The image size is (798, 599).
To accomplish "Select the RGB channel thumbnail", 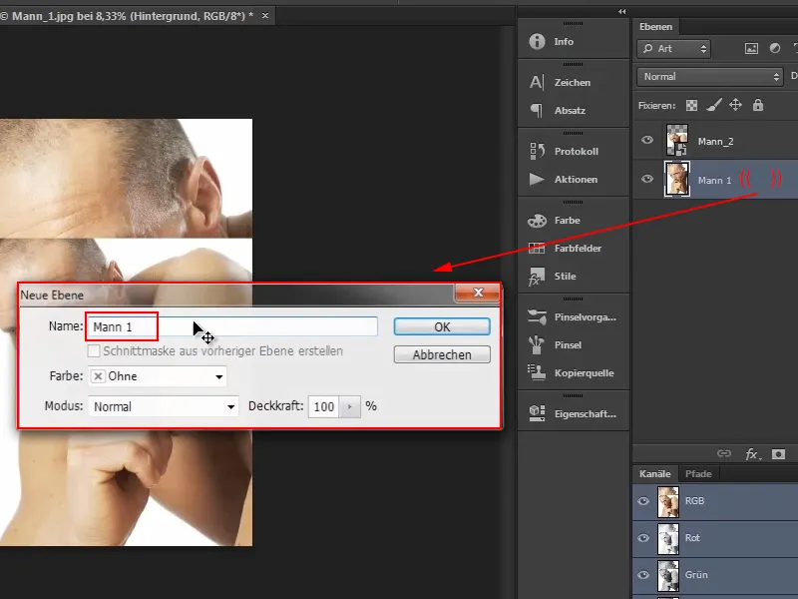I will click(x=668, y=502).
